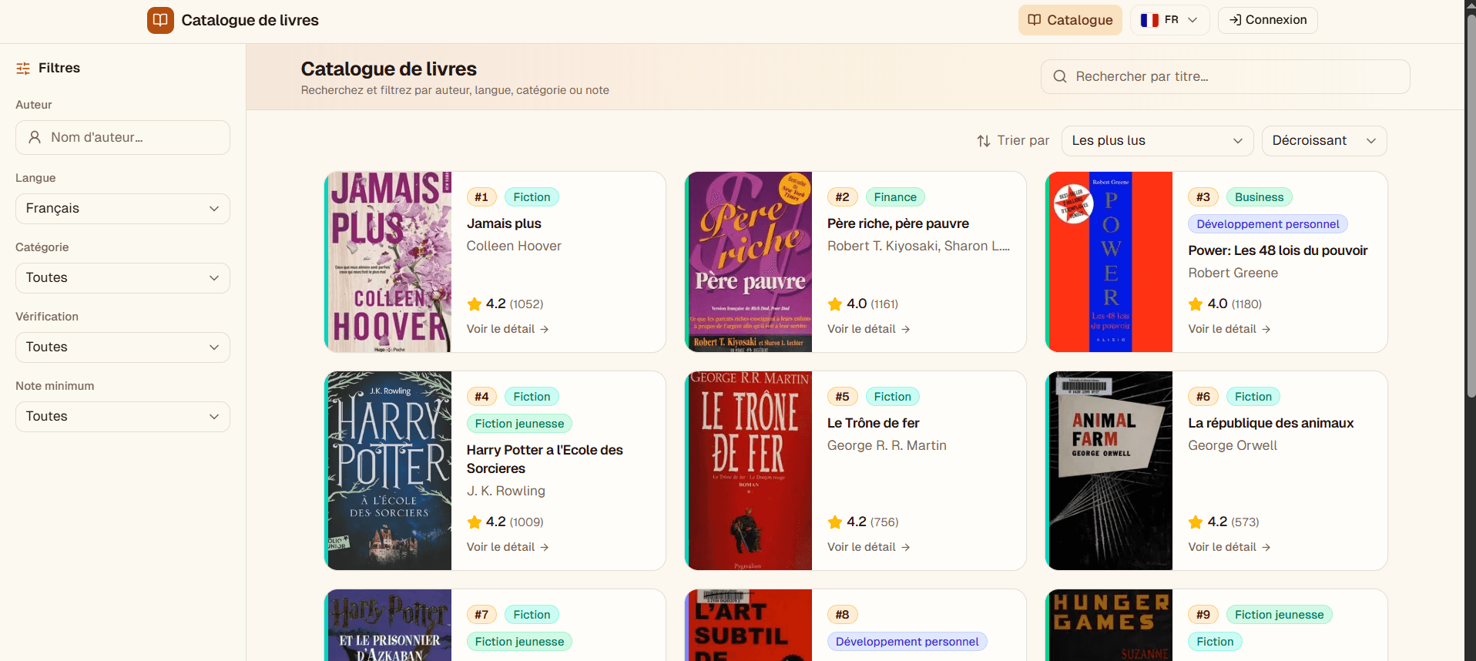Go to the Catalogue nav item
Screen dimensions: 1476x661
1070,20
